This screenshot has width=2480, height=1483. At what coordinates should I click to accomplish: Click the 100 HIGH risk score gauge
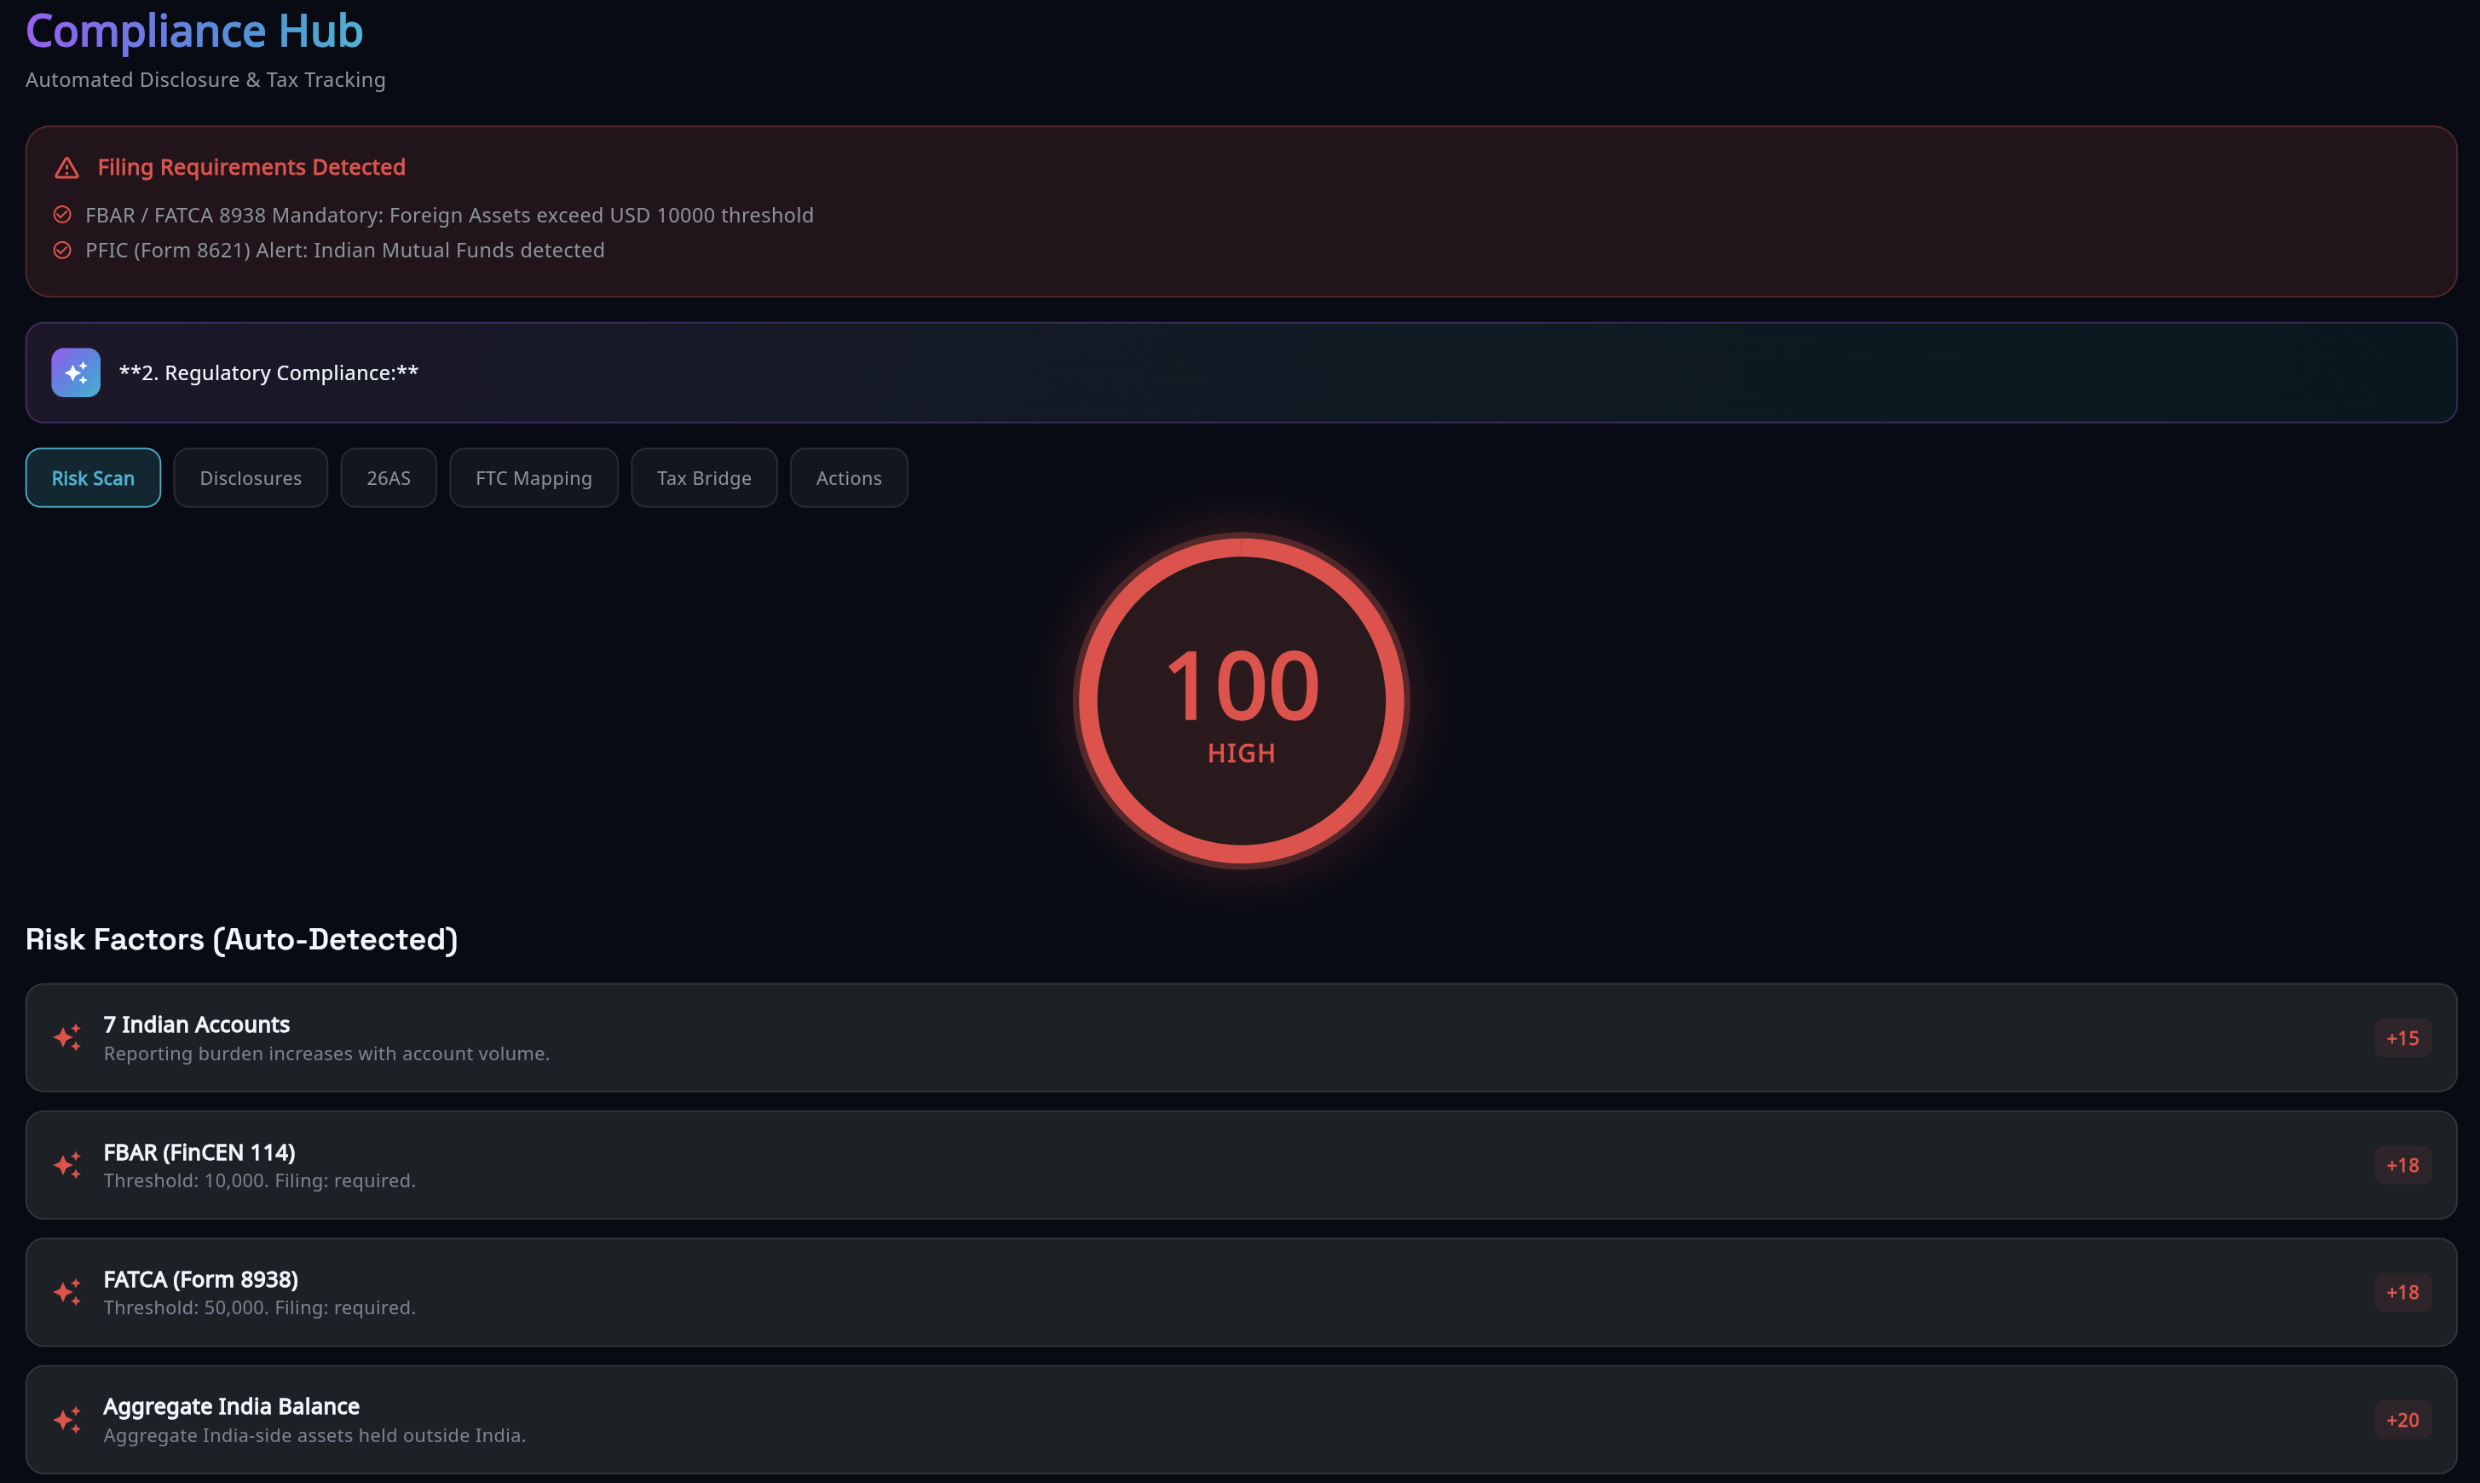click(x=1241, y=701)
